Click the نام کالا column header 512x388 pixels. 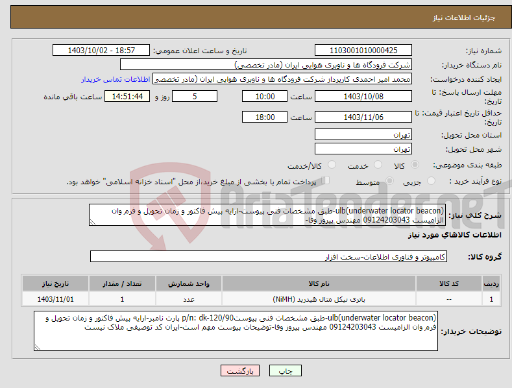click(x=319, y=284)
